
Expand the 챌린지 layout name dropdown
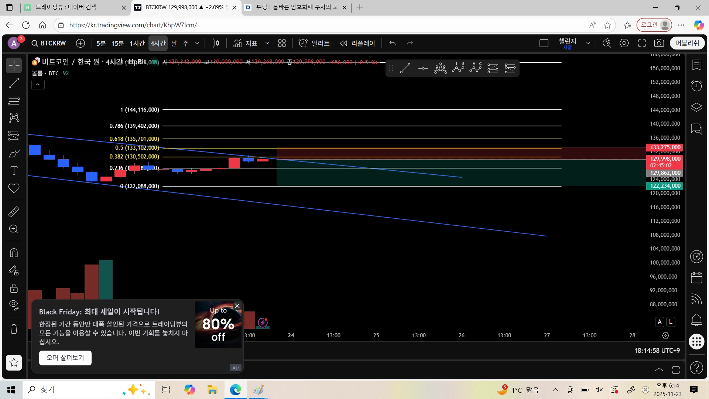(x=588, y=43)
